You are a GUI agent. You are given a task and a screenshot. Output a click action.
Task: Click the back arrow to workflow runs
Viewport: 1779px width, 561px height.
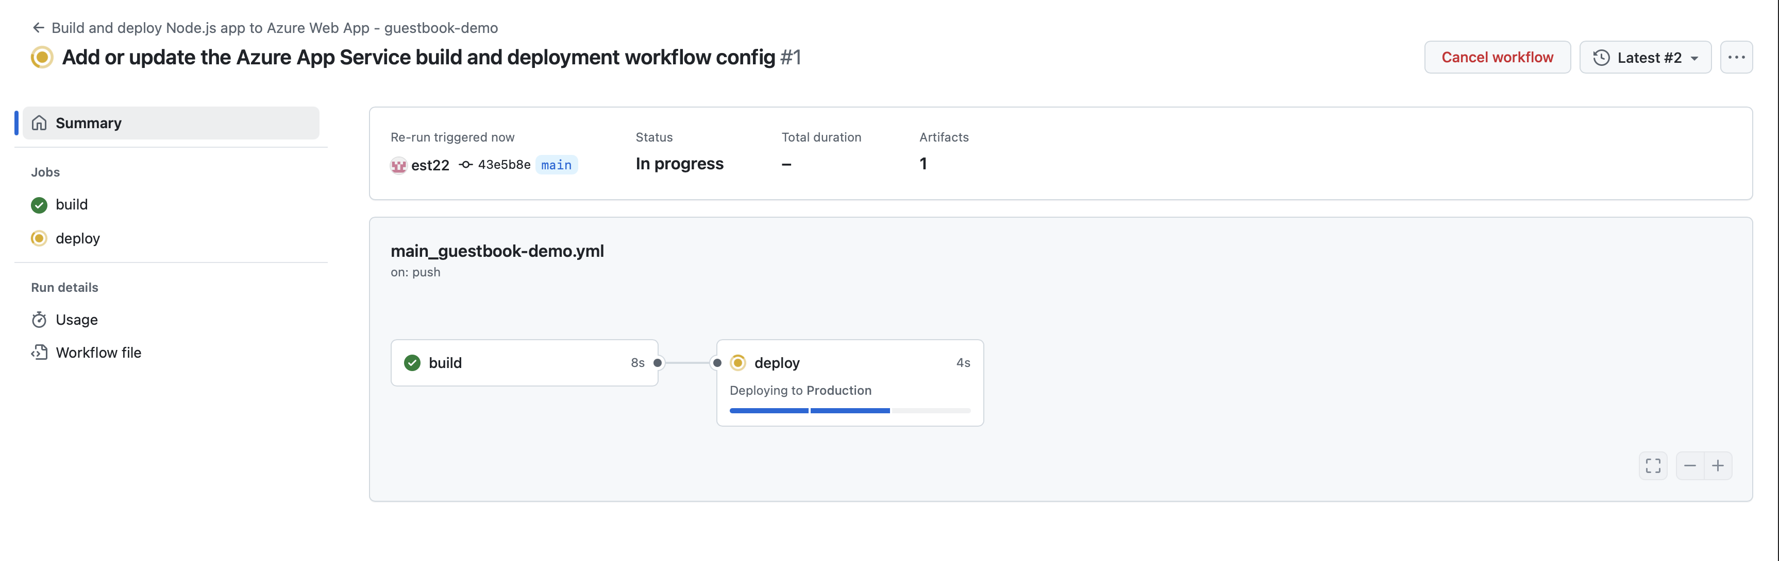coord(39,28)
